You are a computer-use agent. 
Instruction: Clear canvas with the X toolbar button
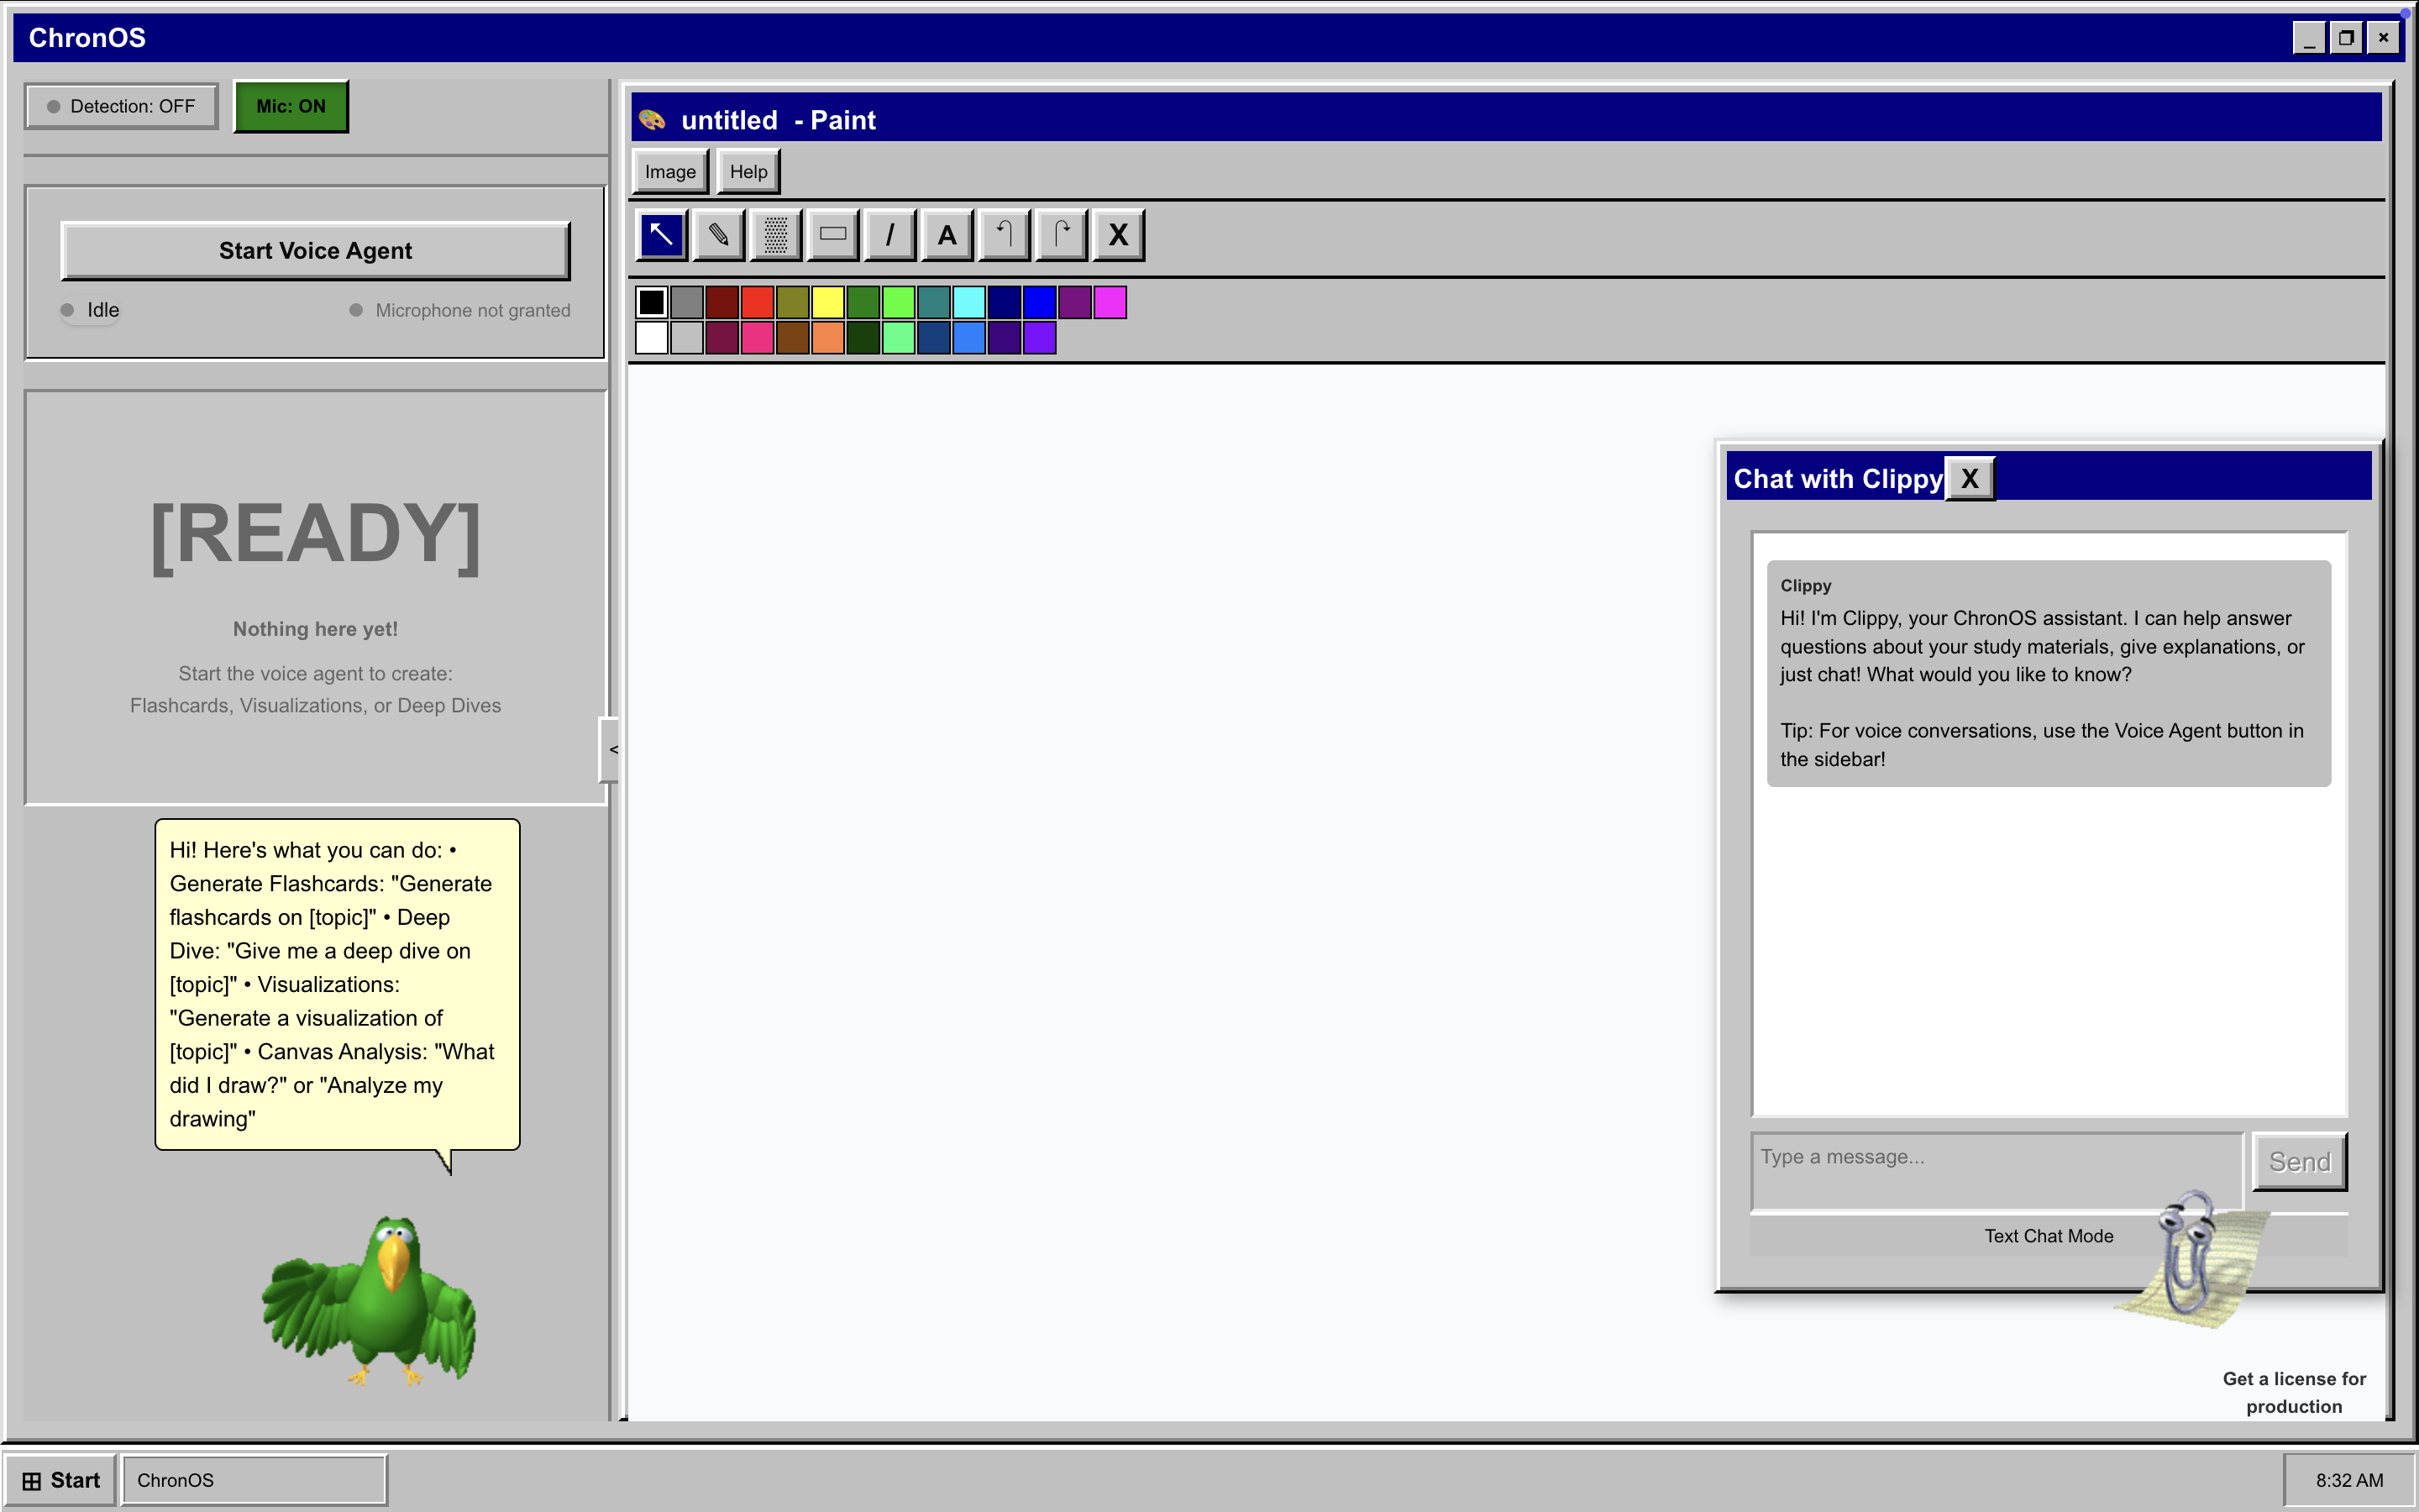pos(1118,235)
